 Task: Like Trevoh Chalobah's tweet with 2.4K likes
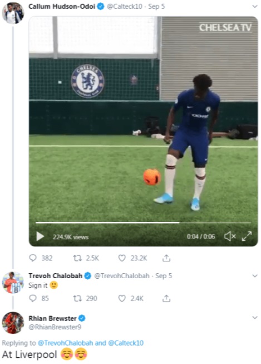(122, 298)
